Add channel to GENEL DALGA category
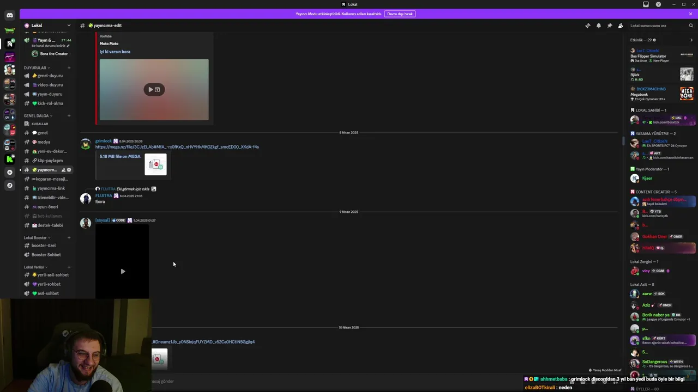698x392 pixels. [69, 116]
